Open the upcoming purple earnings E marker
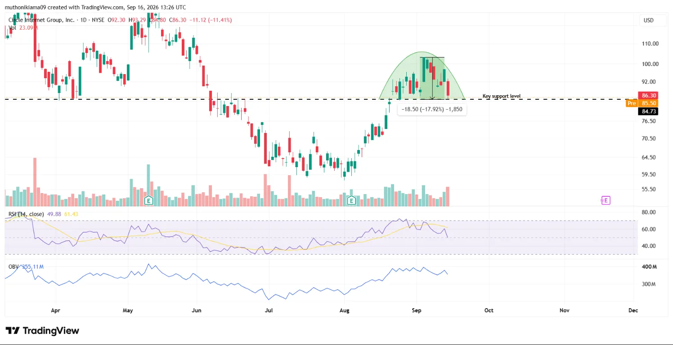 (x=606, y=200)
